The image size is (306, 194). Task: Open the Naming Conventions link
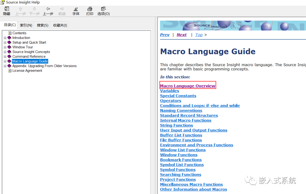point(181,111)
